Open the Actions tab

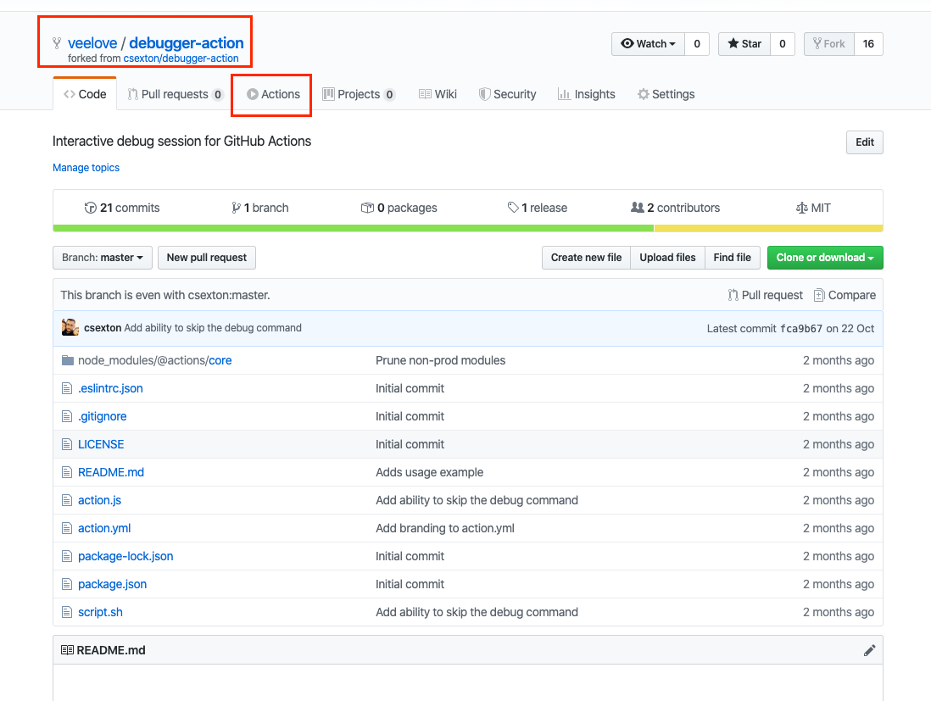click(x=274, y=94)
